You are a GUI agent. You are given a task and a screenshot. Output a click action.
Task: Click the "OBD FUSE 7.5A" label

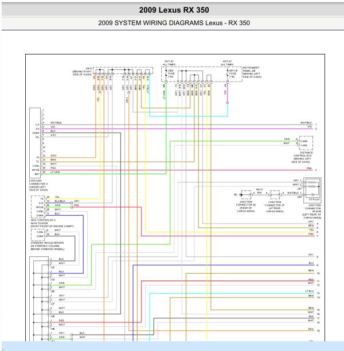(171, 73)
